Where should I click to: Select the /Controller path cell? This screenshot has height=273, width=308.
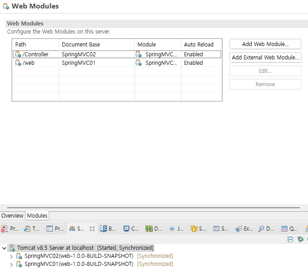click(35, 54)
